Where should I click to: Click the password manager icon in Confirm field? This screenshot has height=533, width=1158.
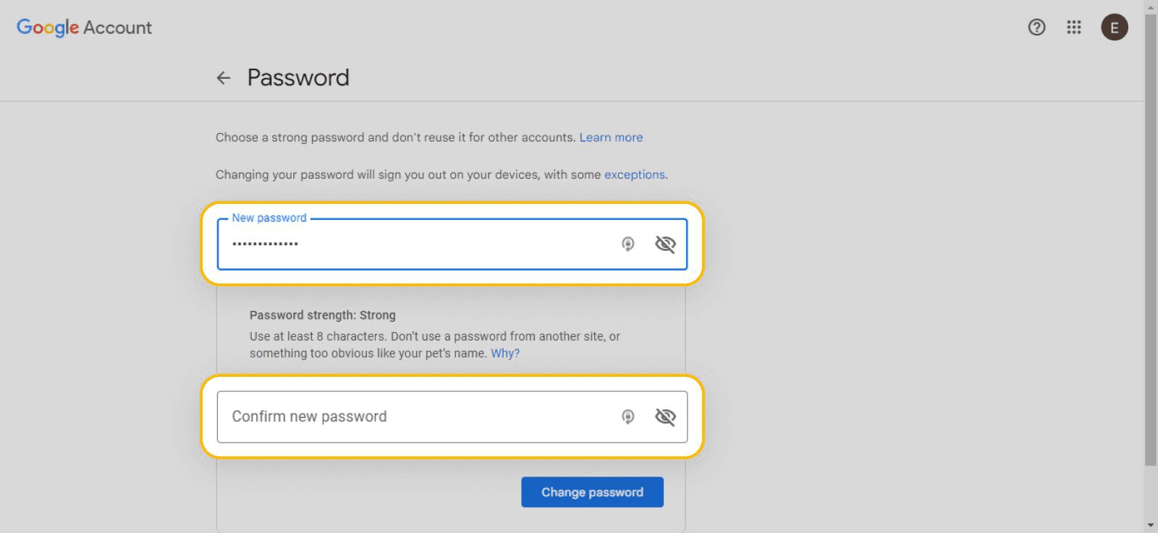[x=628, y=417]
